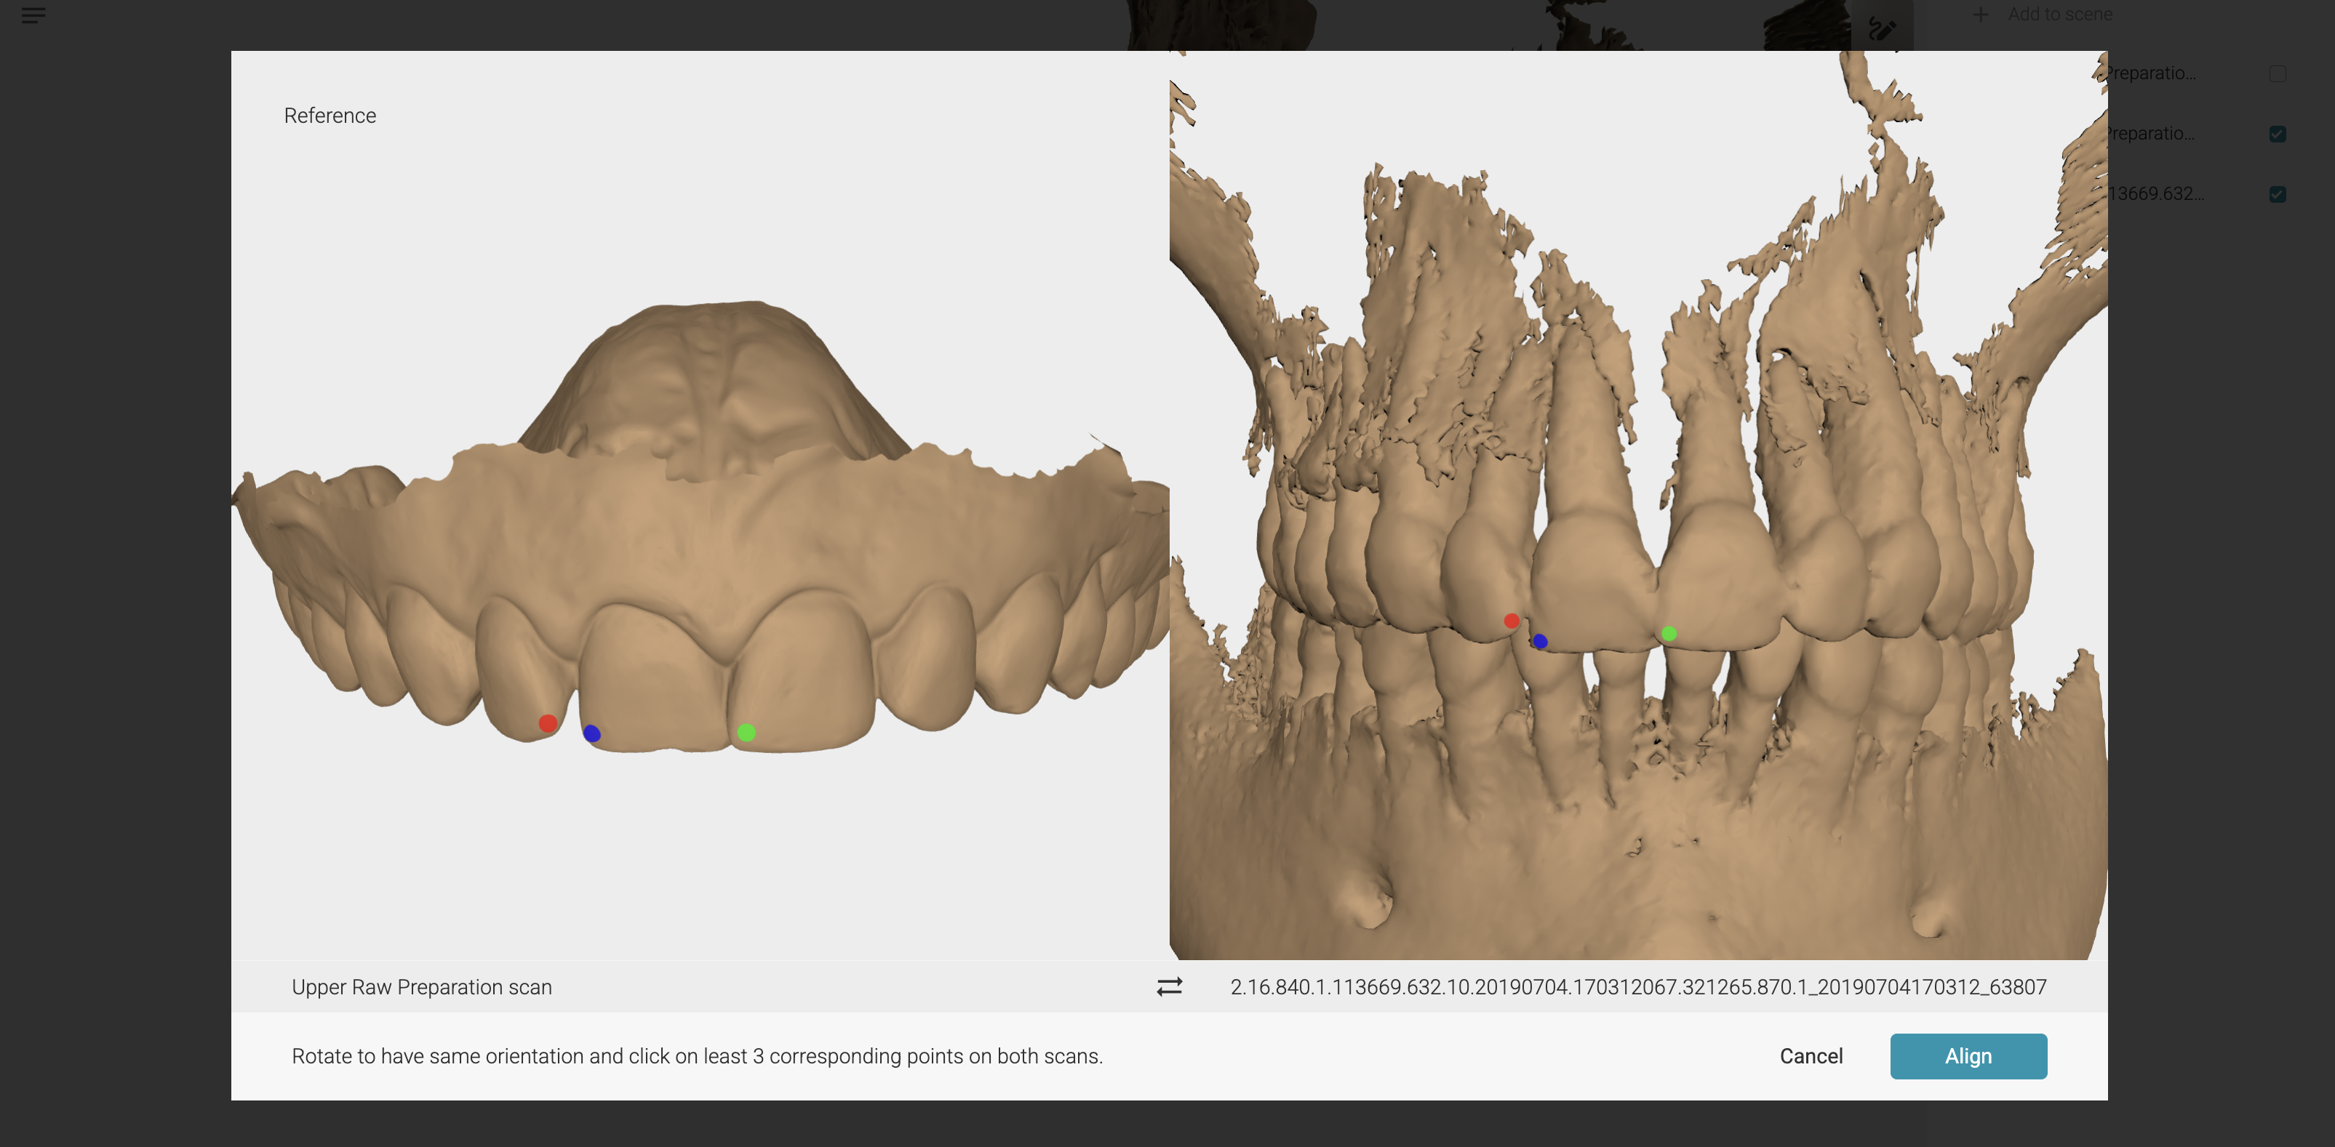Click red alignment point on reference scan
The width and height of the screenshot is (2335, 1147).
point(548,723)
